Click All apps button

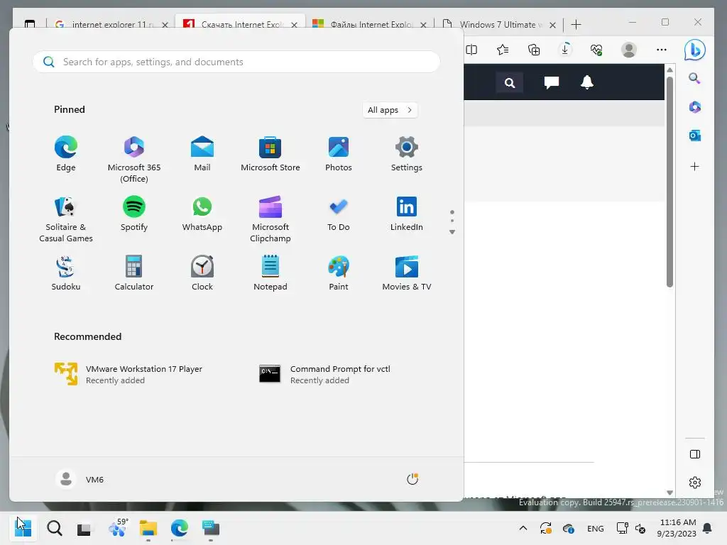pos(390,110)
